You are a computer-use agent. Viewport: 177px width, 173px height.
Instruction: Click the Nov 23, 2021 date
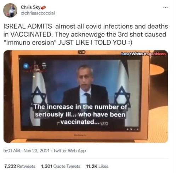(x=36, y=151)
